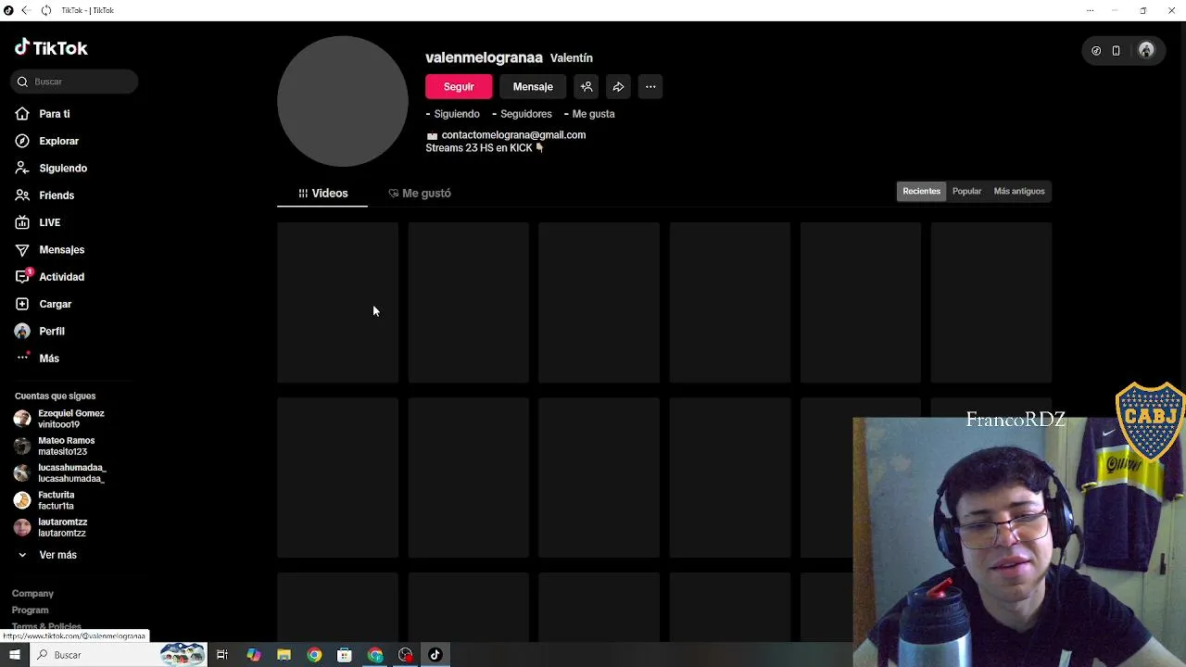Select the Me gustó tab
Viewport: 1186px width, 667px height.
pyautogui.click(x=420, y=193)
